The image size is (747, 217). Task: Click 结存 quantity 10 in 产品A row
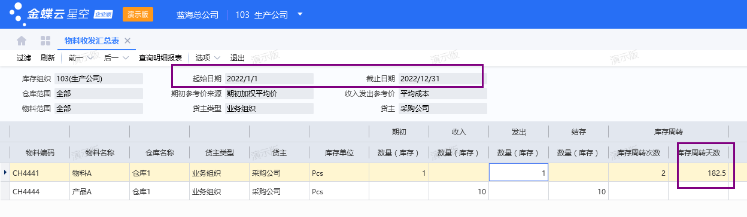click(579, 192)
